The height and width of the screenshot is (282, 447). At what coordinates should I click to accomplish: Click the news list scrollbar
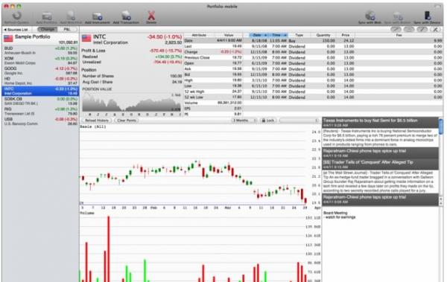pos(441,161)
